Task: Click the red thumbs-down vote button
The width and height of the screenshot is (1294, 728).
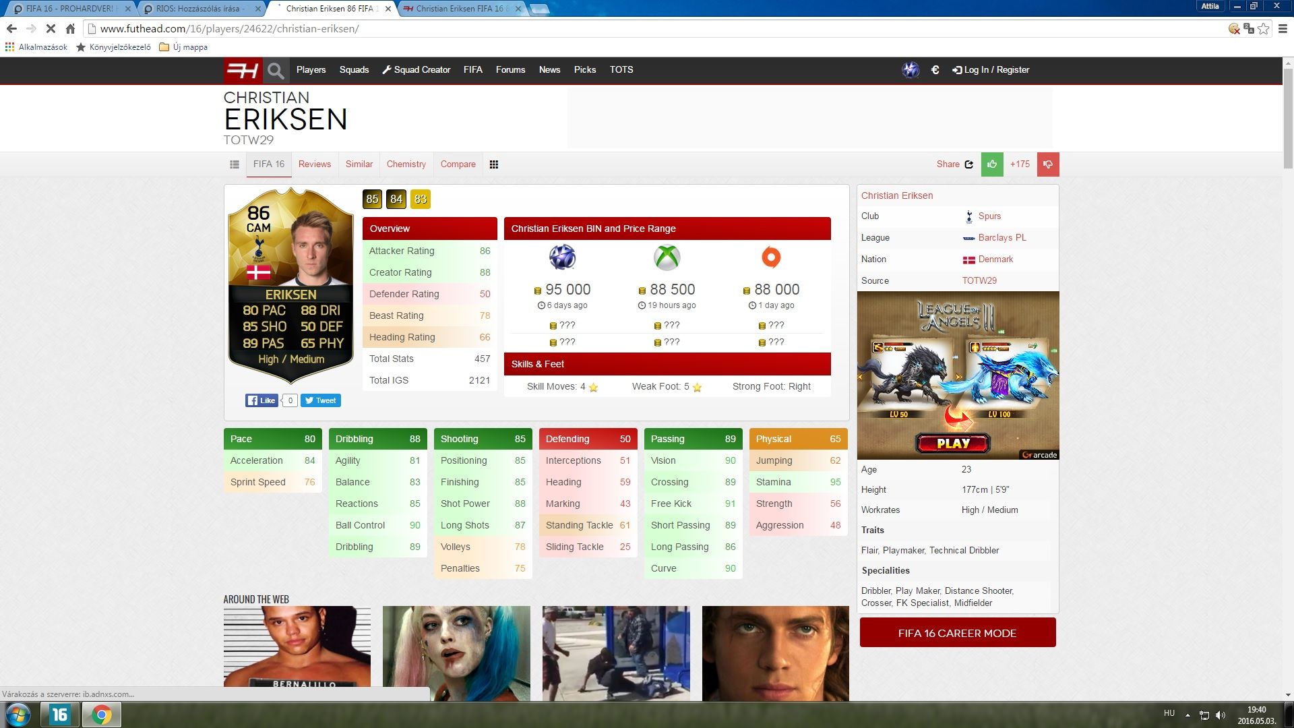Action: tap(1048, 164)
